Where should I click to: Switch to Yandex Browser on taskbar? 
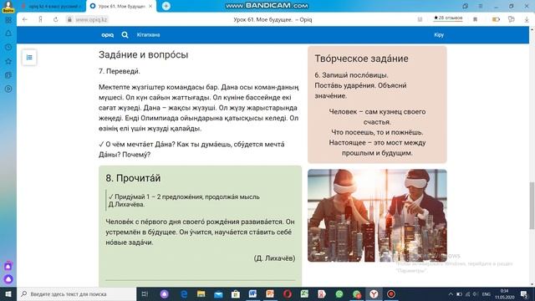coord(374,293)
